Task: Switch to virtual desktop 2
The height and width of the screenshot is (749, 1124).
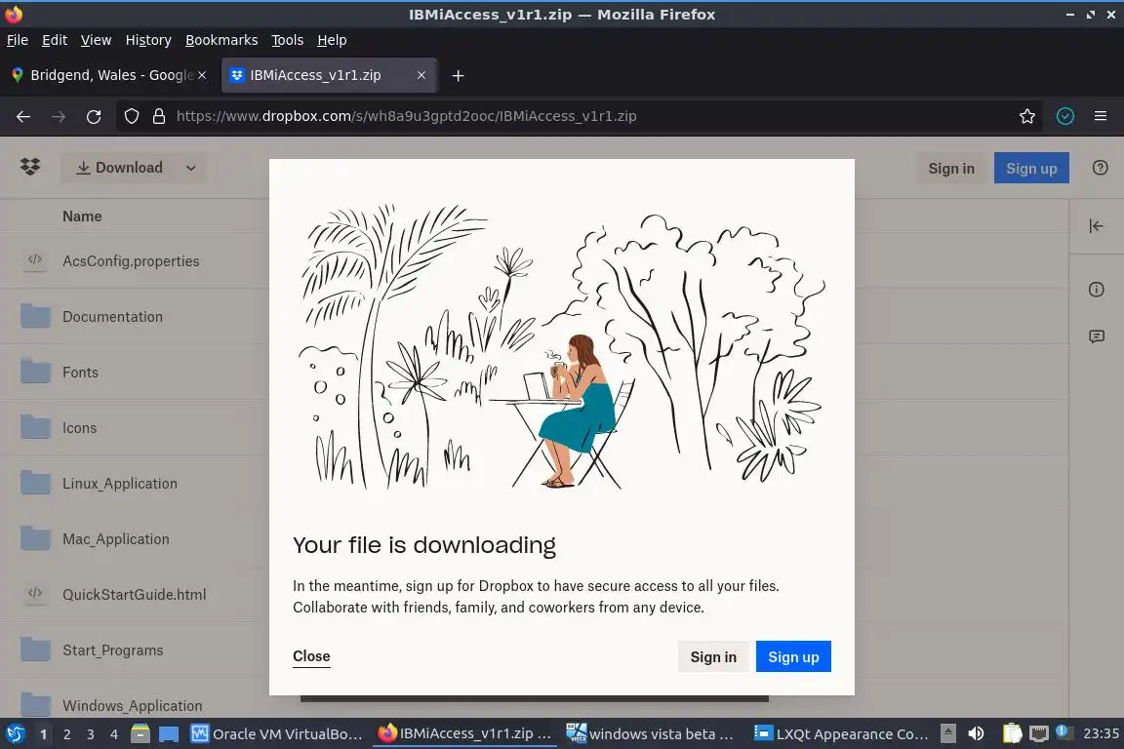Action: tap(66, 734)
